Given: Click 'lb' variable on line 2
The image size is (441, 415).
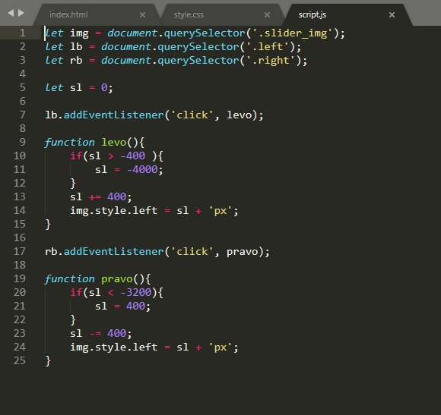Looking at the screenshot, I should point(76,46).
